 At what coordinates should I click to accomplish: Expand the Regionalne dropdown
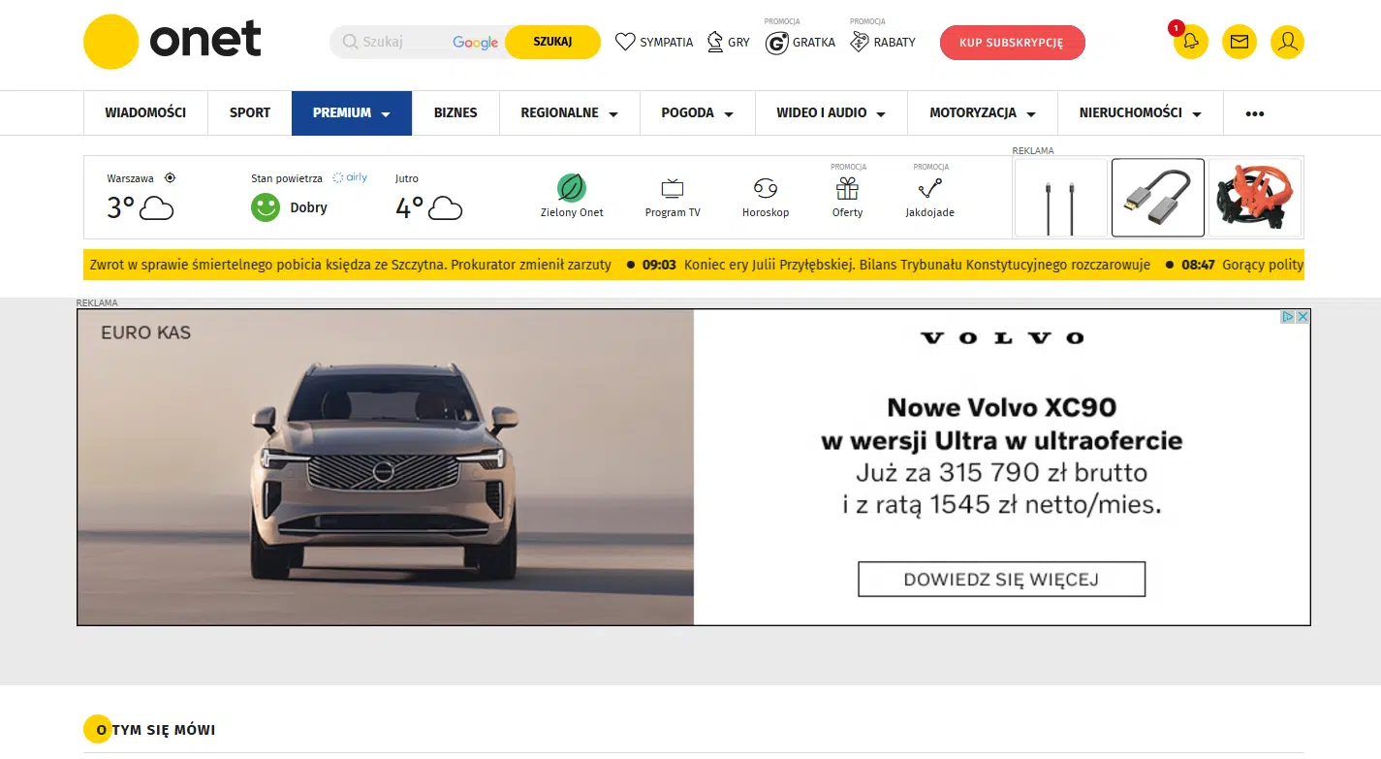coord(613,114)
